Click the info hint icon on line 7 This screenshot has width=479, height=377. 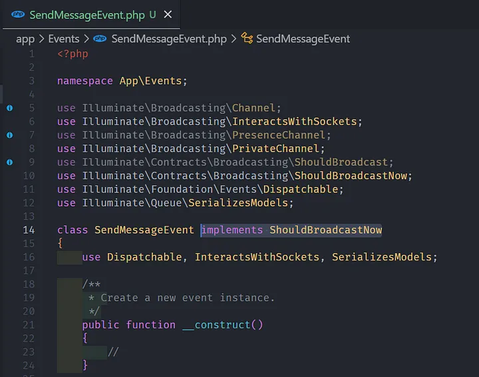click(x=10, y=135)
